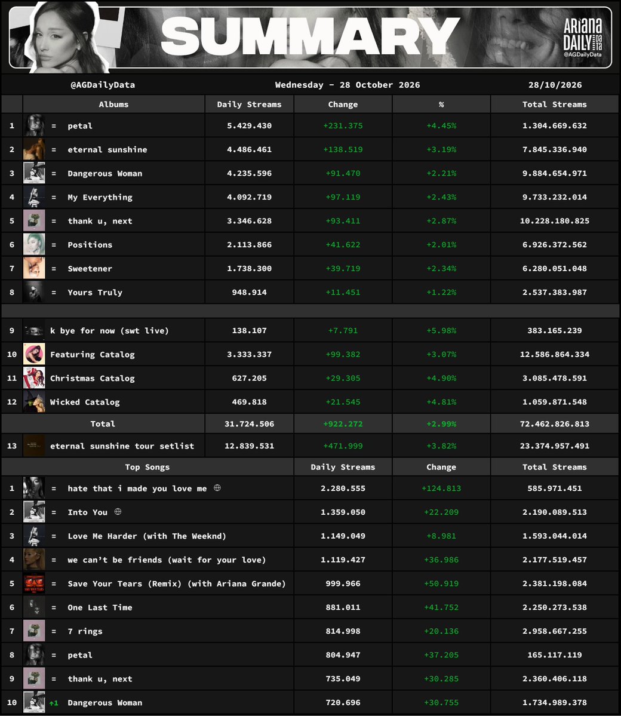Open the eternal sunshine album cover thumbnail

[34, 149]
